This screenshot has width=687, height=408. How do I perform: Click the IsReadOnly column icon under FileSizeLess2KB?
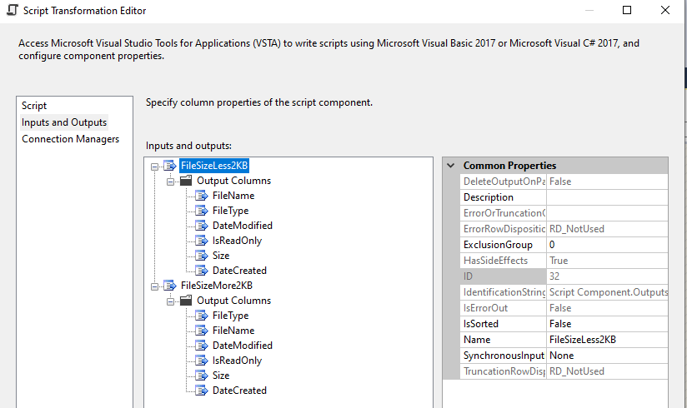(201, 241)
